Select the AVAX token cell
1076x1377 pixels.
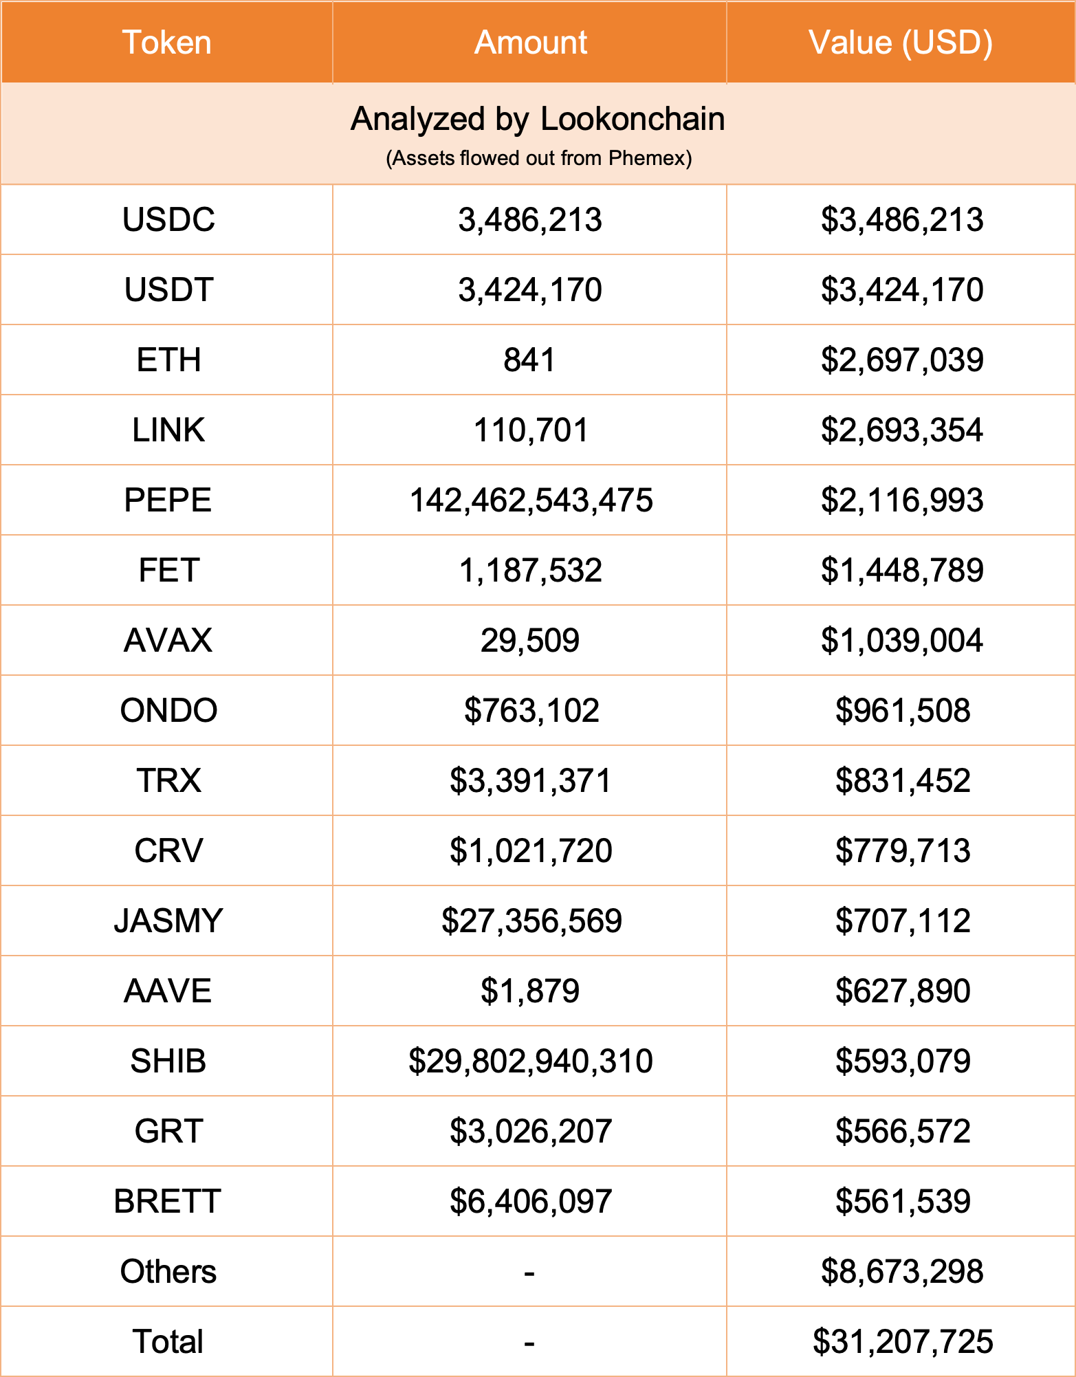point(168,641)
